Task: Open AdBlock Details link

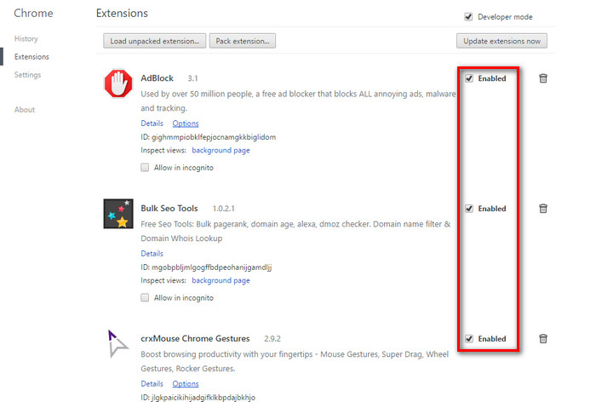Action: (152, 123)
